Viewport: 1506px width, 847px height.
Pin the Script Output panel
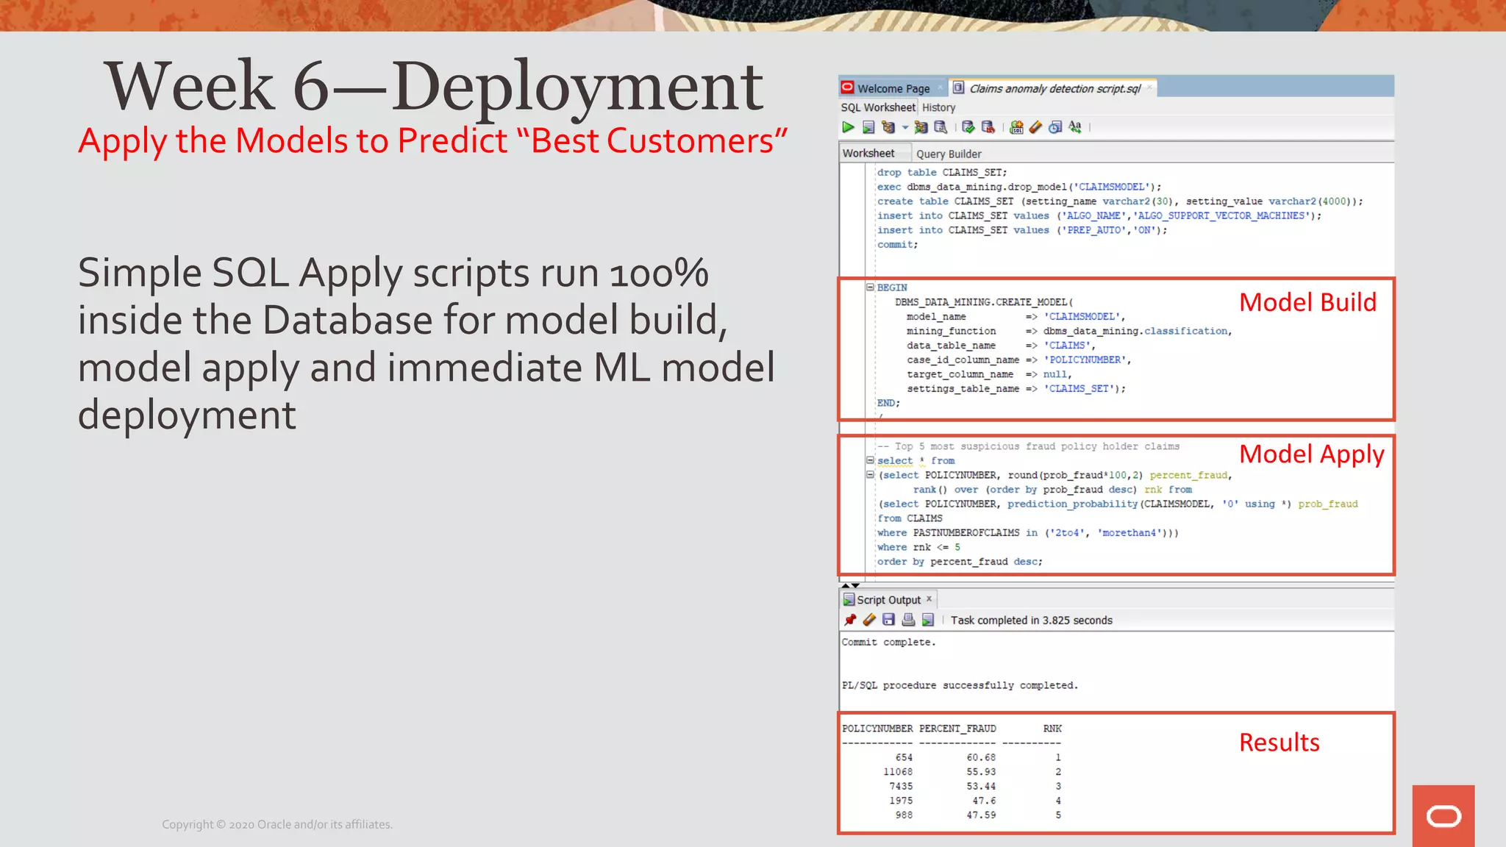click(x=850, y=620)
